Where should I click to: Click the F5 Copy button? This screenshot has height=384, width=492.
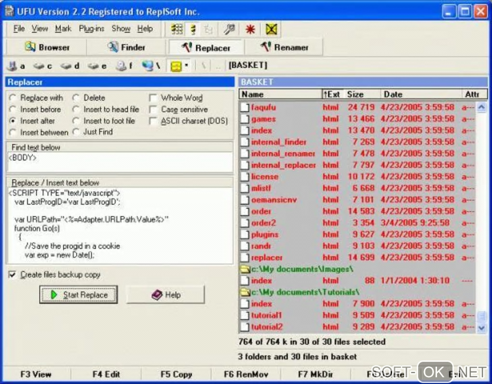point(176,374)
